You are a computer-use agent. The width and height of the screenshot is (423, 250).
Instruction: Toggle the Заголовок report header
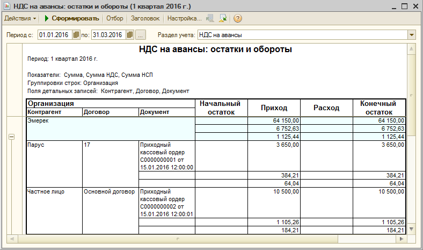145,18
